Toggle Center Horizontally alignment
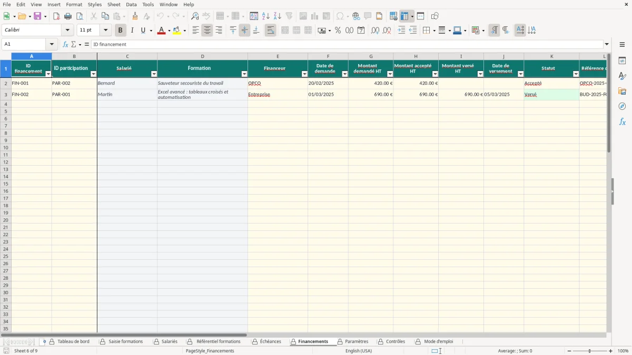This screenshot has height=355, width=632. pos(207,31)
